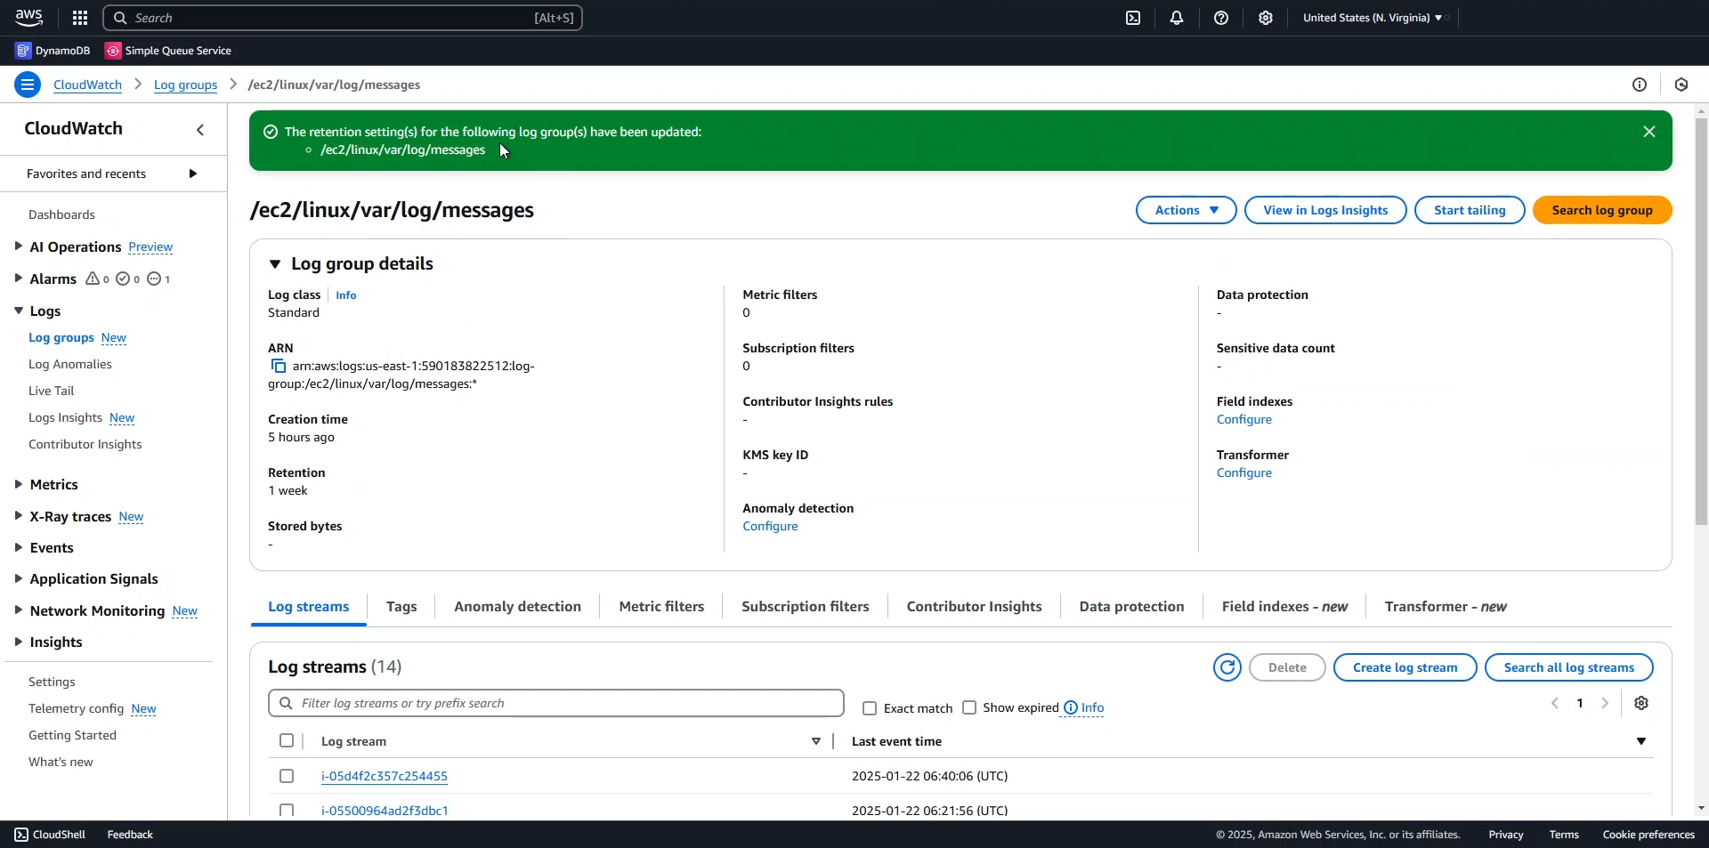Enable the Exact match checkbox
Viewport: 1709px width, 848px height.
coord(870,708)
